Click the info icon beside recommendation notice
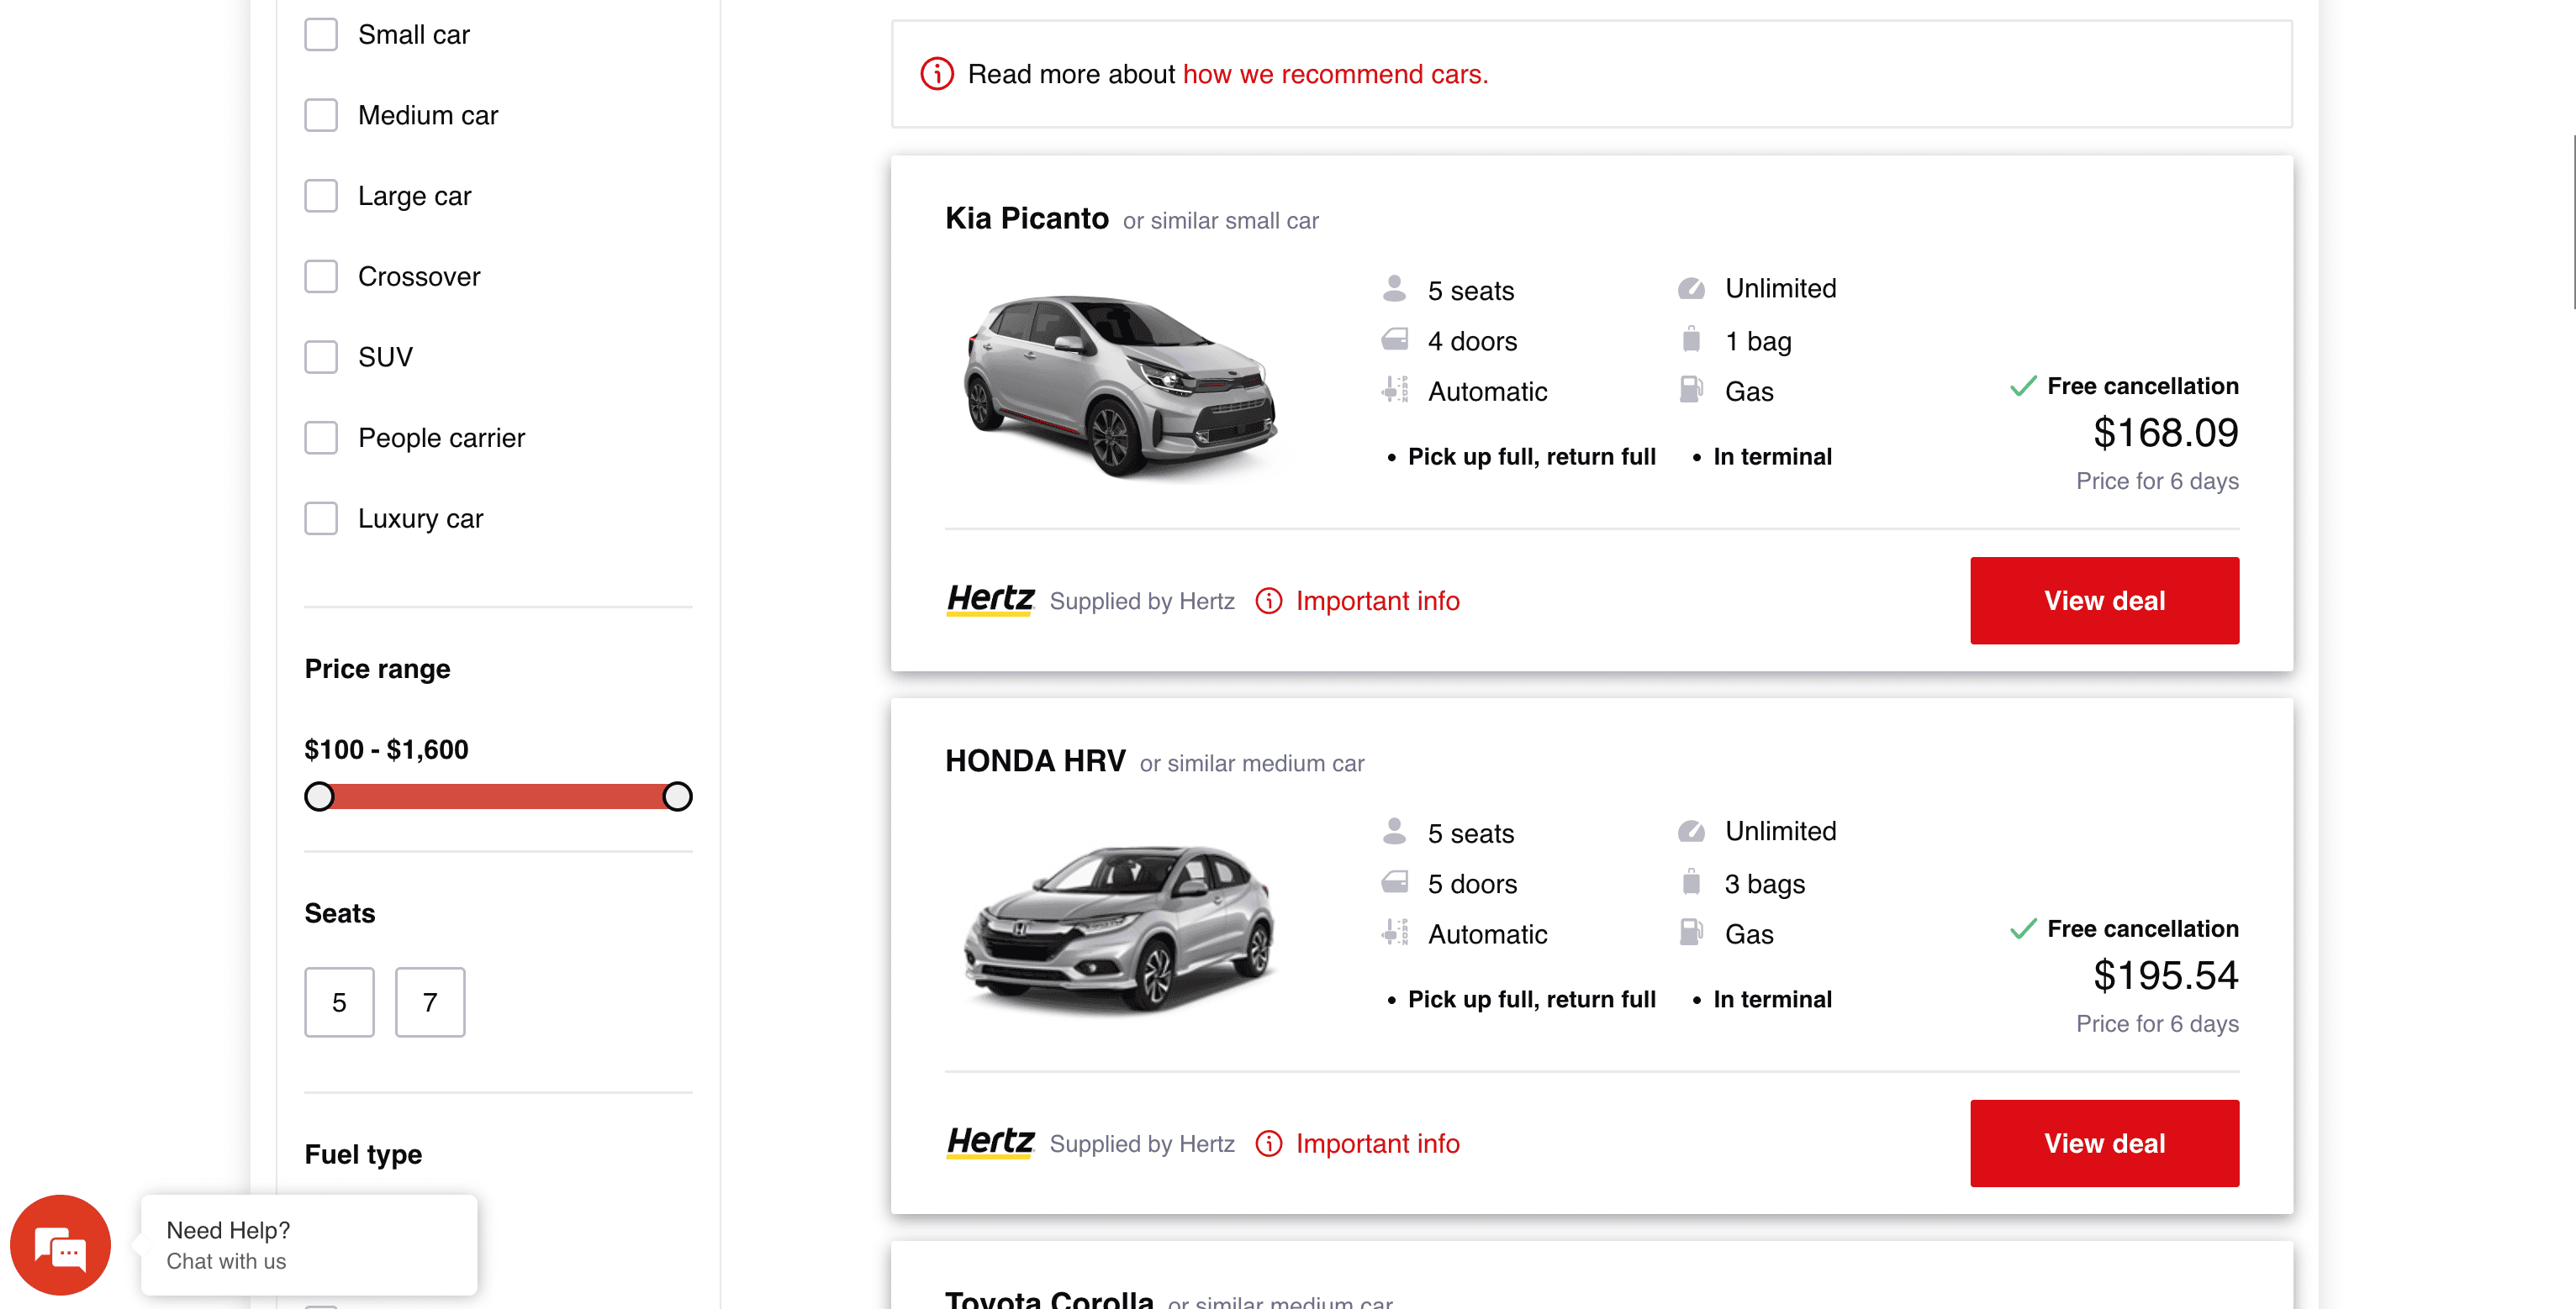This screenshot has height=1309, width=2576. (x=936, y=74)
